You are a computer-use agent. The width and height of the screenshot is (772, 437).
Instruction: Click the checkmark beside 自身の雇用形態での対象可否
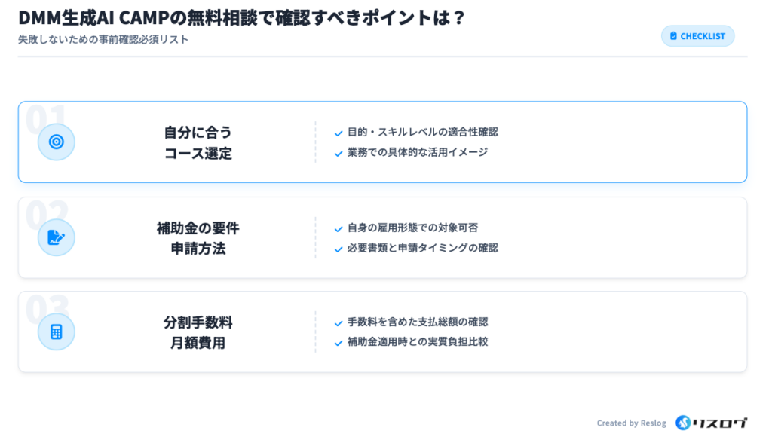(339, 228)
